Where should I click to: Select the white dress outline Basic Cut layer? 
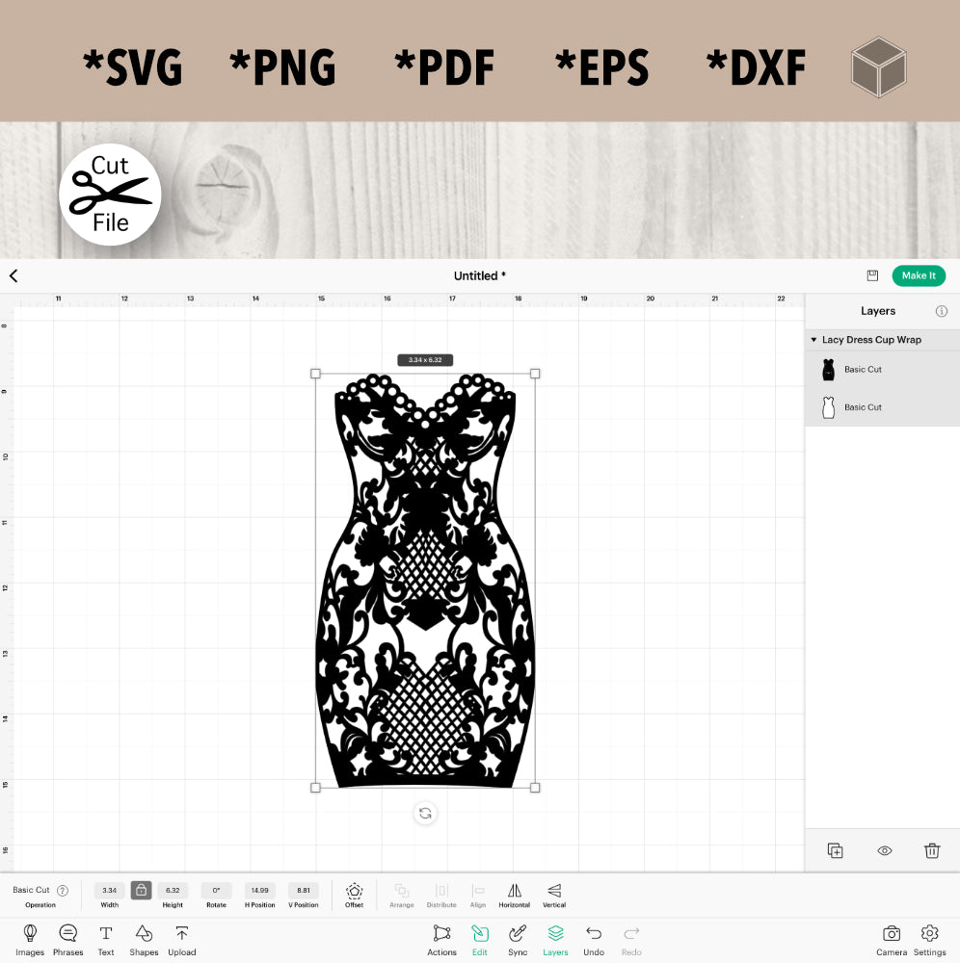[x=882, y=407]
